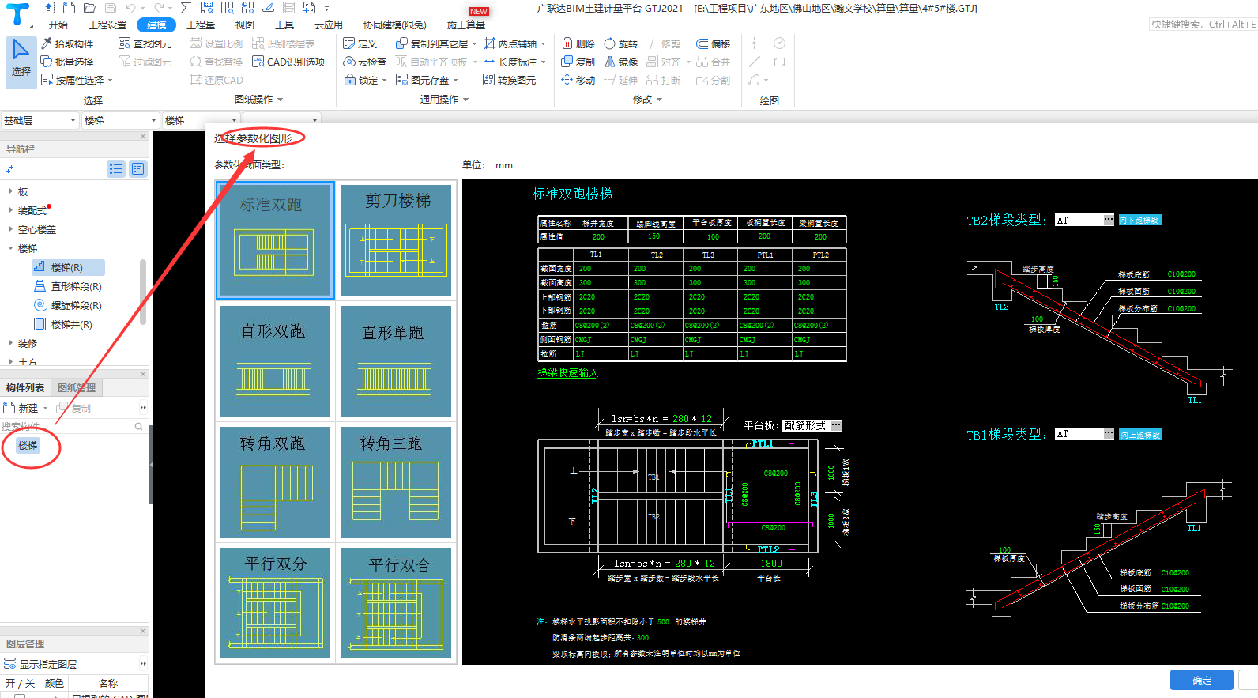Click 转换图元 convert element tool
The height and width of the screenshot is (698, 1258).
(510, 80)
